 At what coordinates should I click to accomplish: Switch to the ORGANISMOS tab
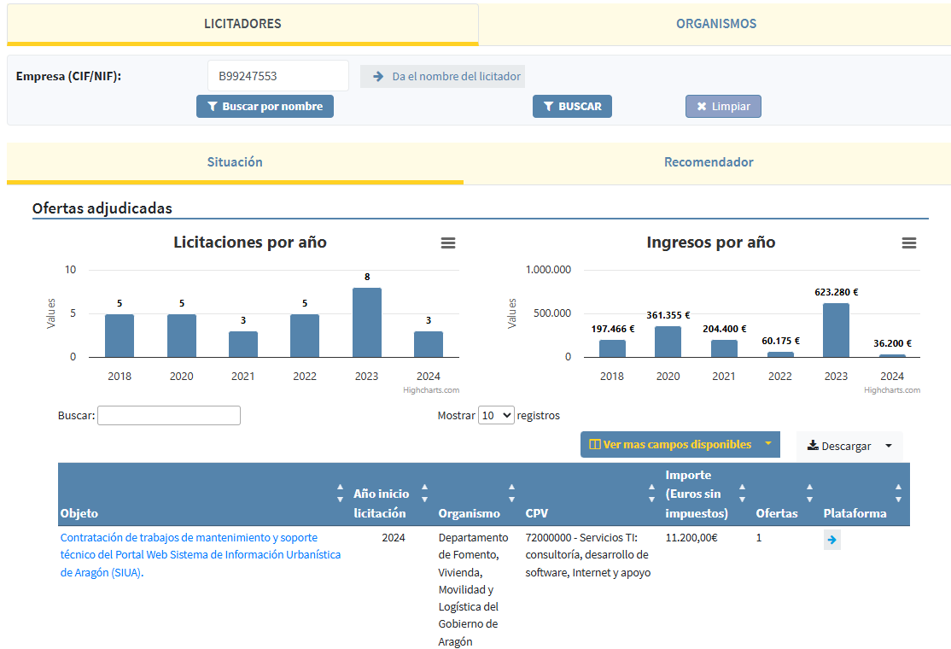click(x=715, y=24)
